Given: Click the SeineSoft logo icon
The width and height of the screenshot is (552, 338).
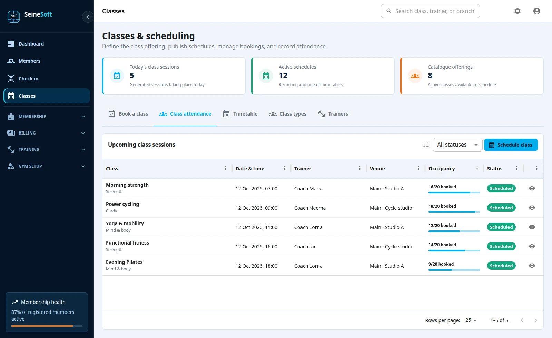Looking at the screenshot, I should (x=14, y=16).
